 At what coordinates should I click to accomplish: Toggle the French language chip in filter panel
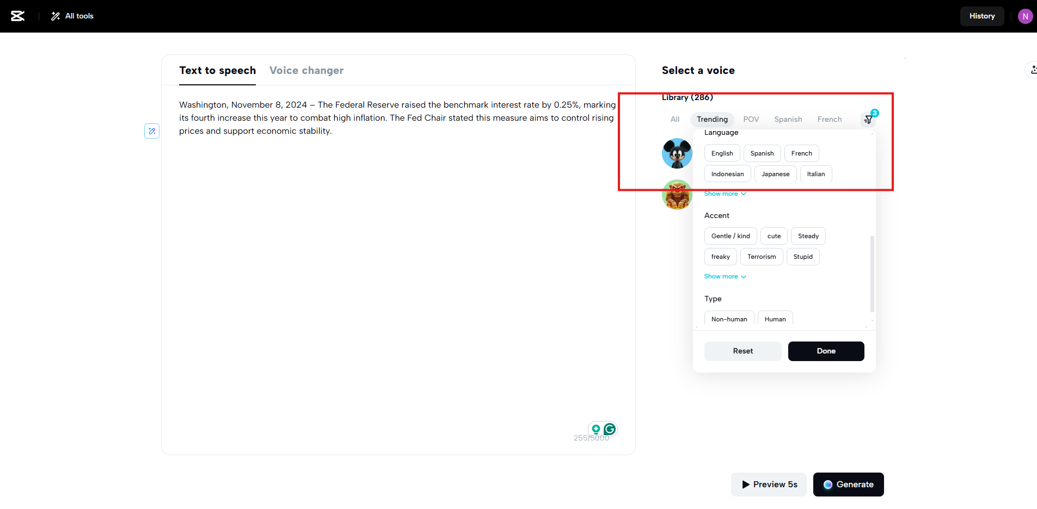pos(802,153)
